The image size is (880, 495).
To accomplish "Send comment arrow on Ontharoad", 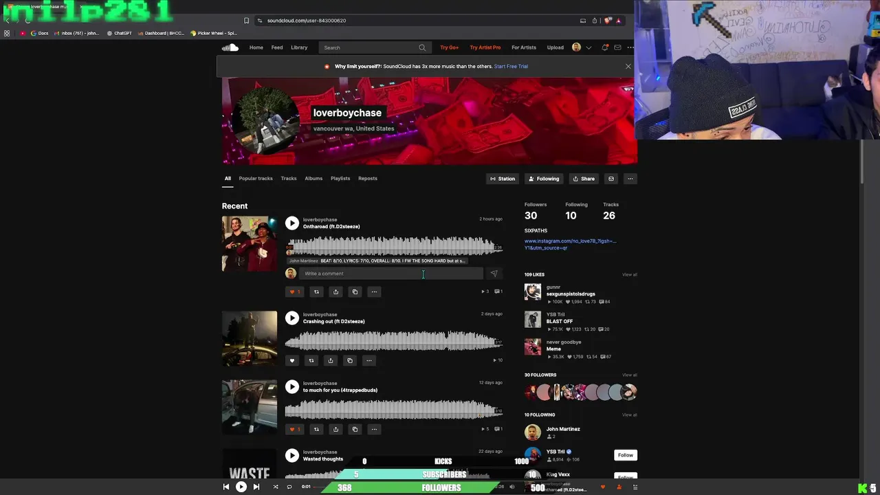I will [494, 274].
